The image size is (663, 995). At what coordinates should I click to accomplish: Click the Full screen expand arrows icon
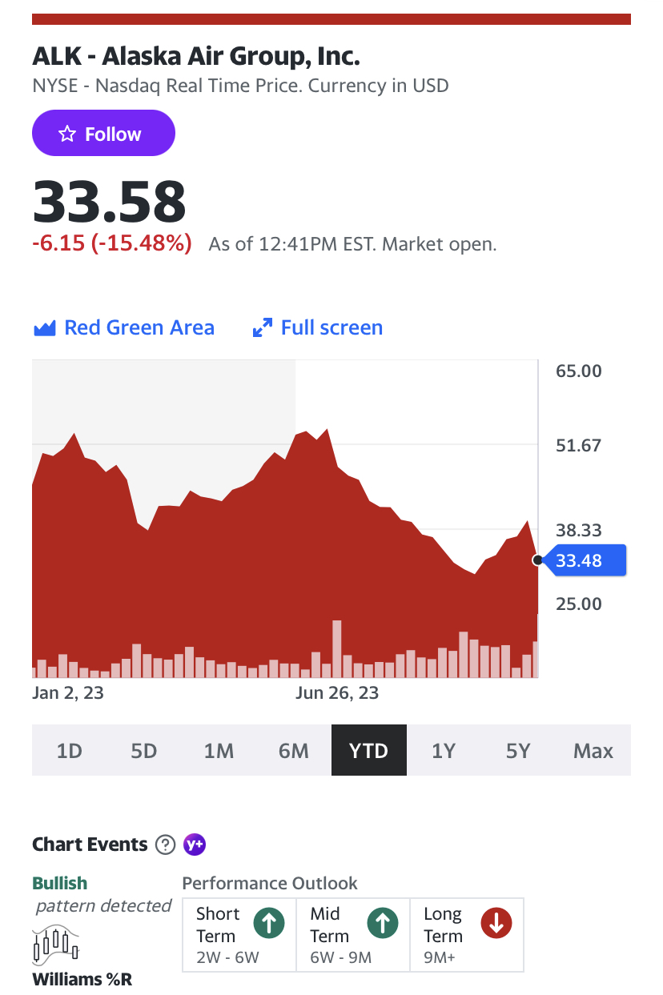click(262, 328)
